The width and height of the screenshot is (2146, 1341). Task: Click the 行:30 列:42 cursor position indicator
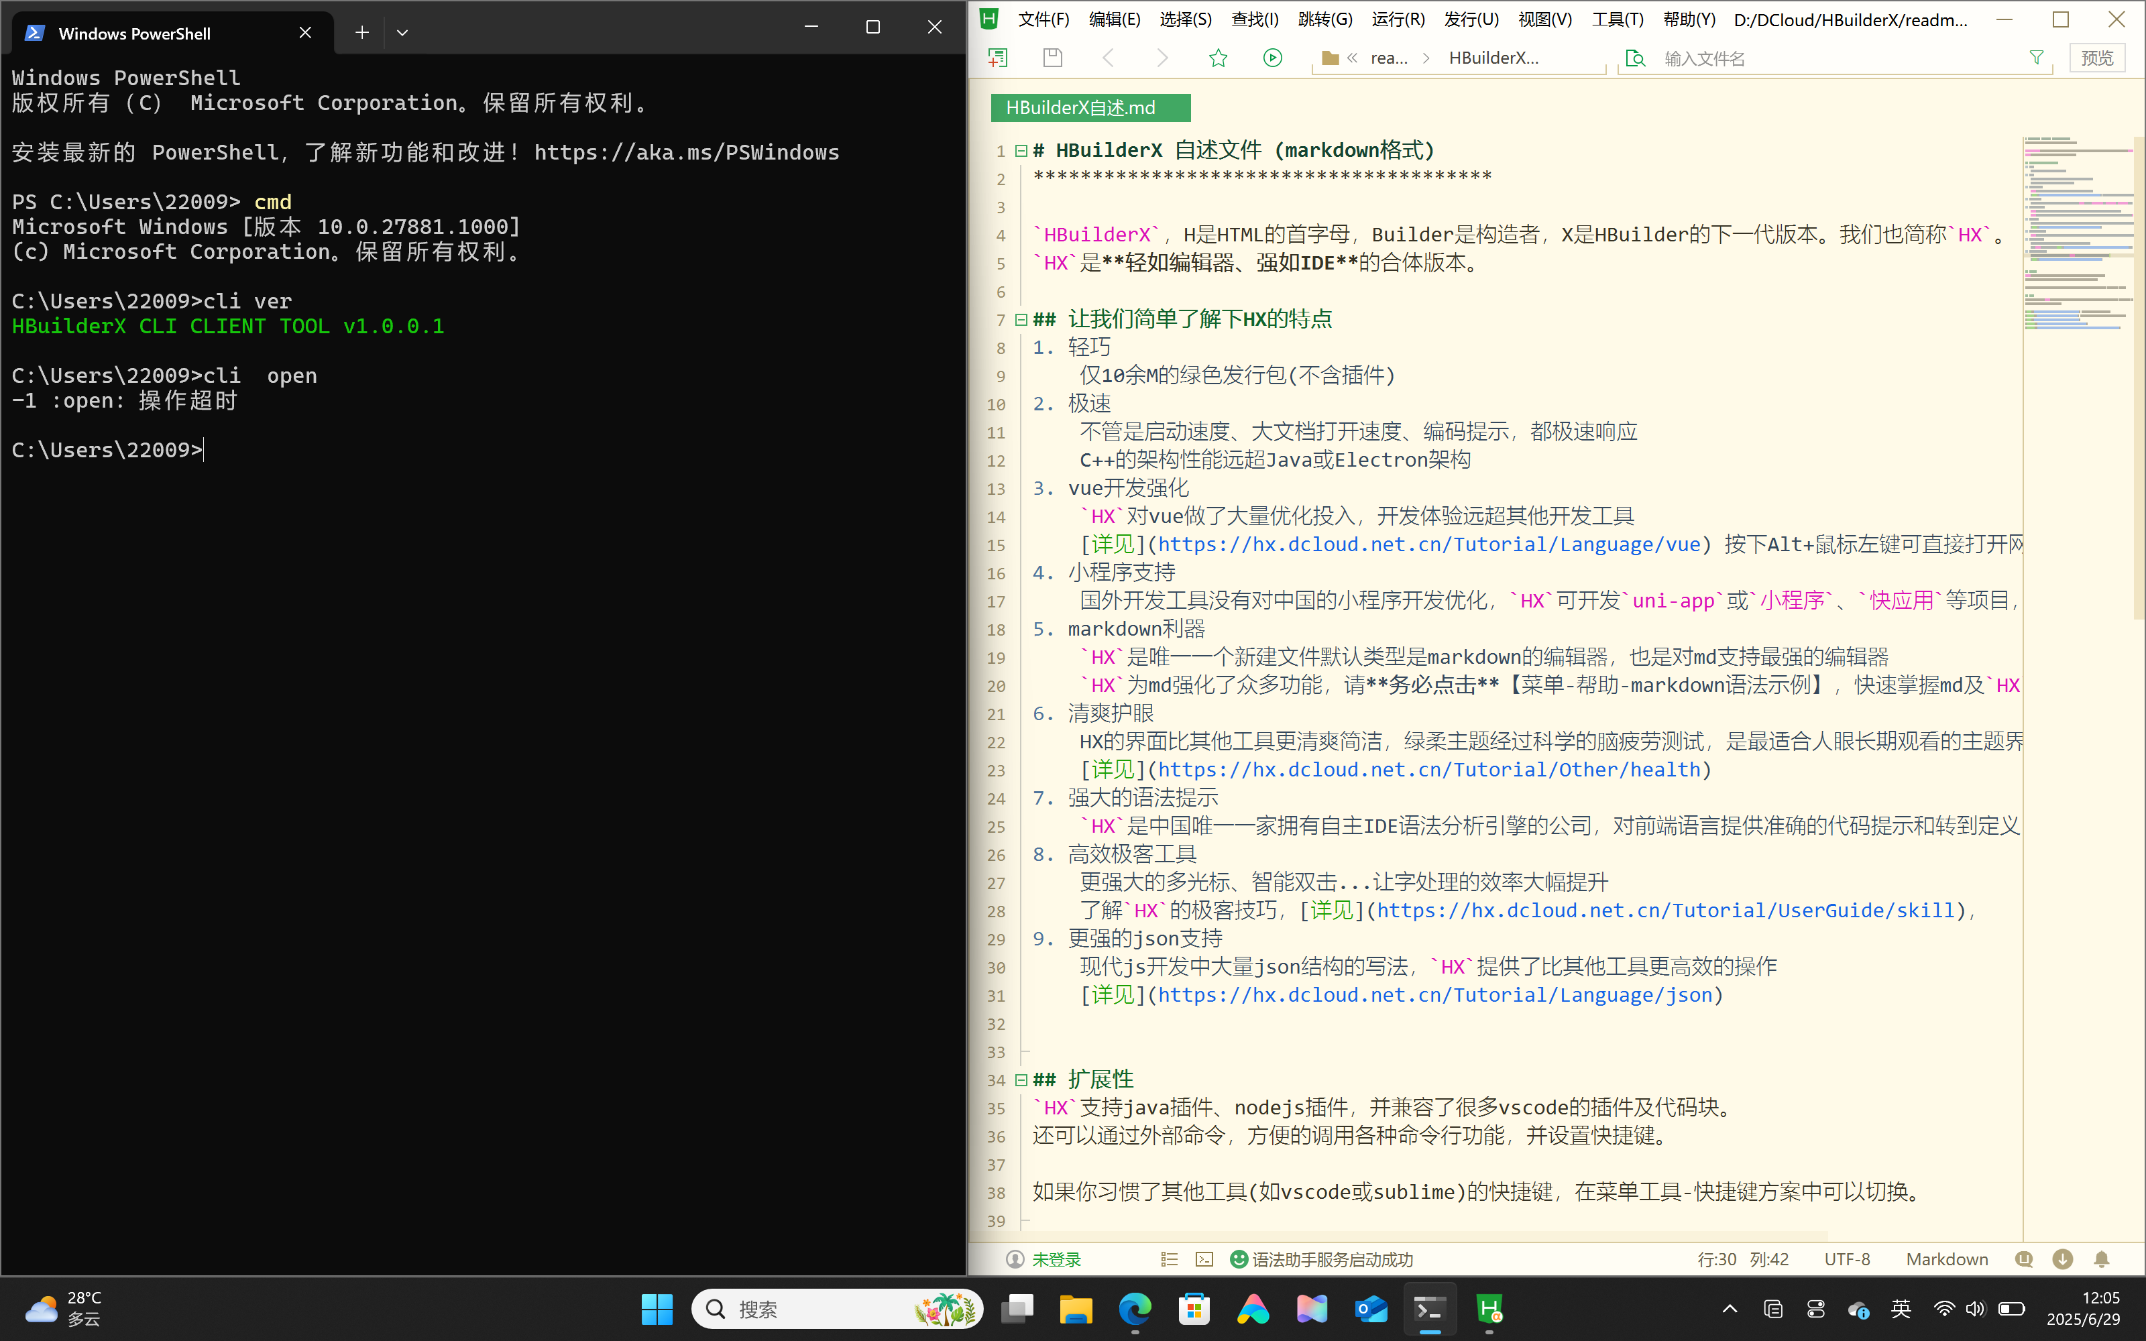1742,1259
